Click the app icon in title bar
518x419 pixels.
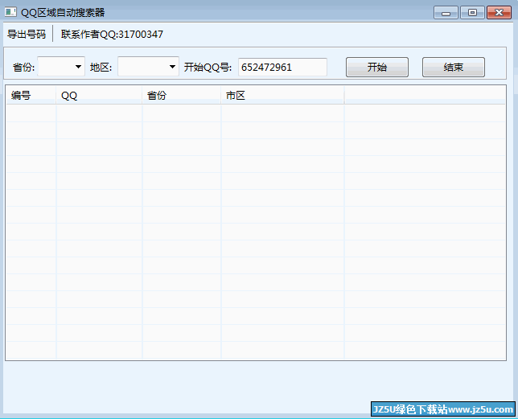(x=10, y=12)
